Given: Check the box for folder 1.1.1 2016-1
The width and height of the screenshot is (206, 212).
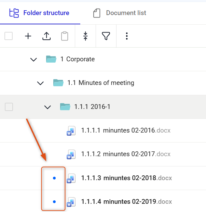Looking at the screenshot, I should coord(9,107).
